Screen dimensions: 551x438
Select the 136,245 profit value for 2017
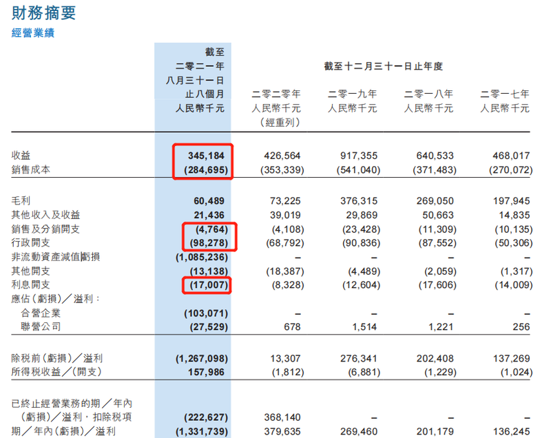click(510, 431)
